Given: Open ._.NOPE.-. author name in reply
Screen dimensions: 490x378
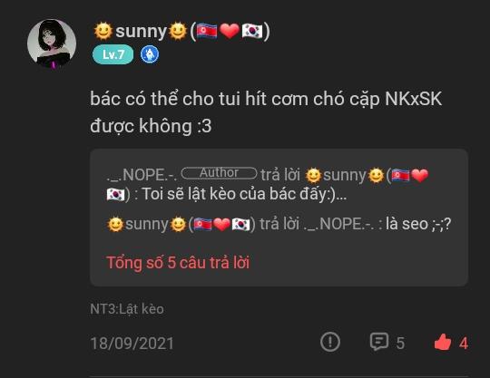Looking at the screenshot, I should (x=142, y=175).
